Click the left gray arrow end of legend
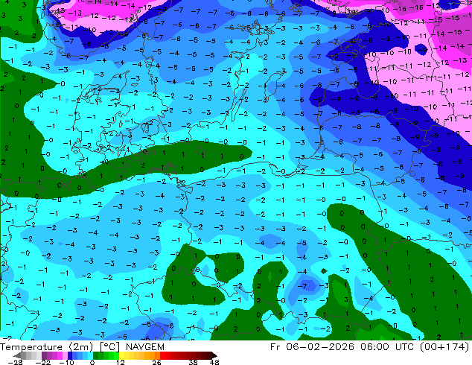Image resolution: width=472 pixels, height=365 pixels. [x=17, y=355]
